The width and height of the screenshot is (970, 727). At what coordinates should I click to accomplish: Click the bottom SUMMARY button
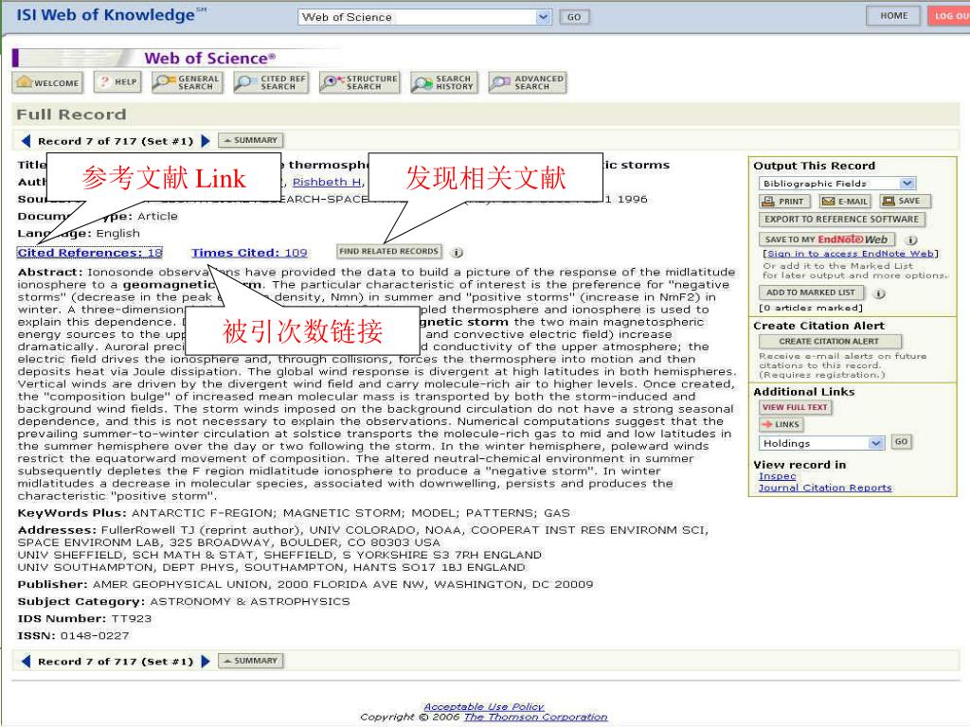pyautogui.click(x=250, y=661)
